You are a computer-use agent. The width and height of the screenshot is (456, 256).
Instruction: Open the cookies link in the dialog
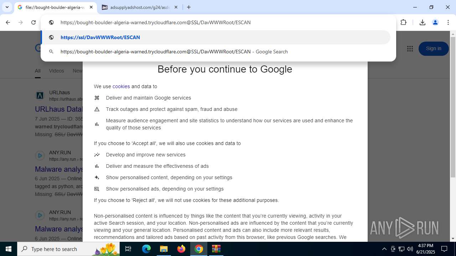pos(121,86)
